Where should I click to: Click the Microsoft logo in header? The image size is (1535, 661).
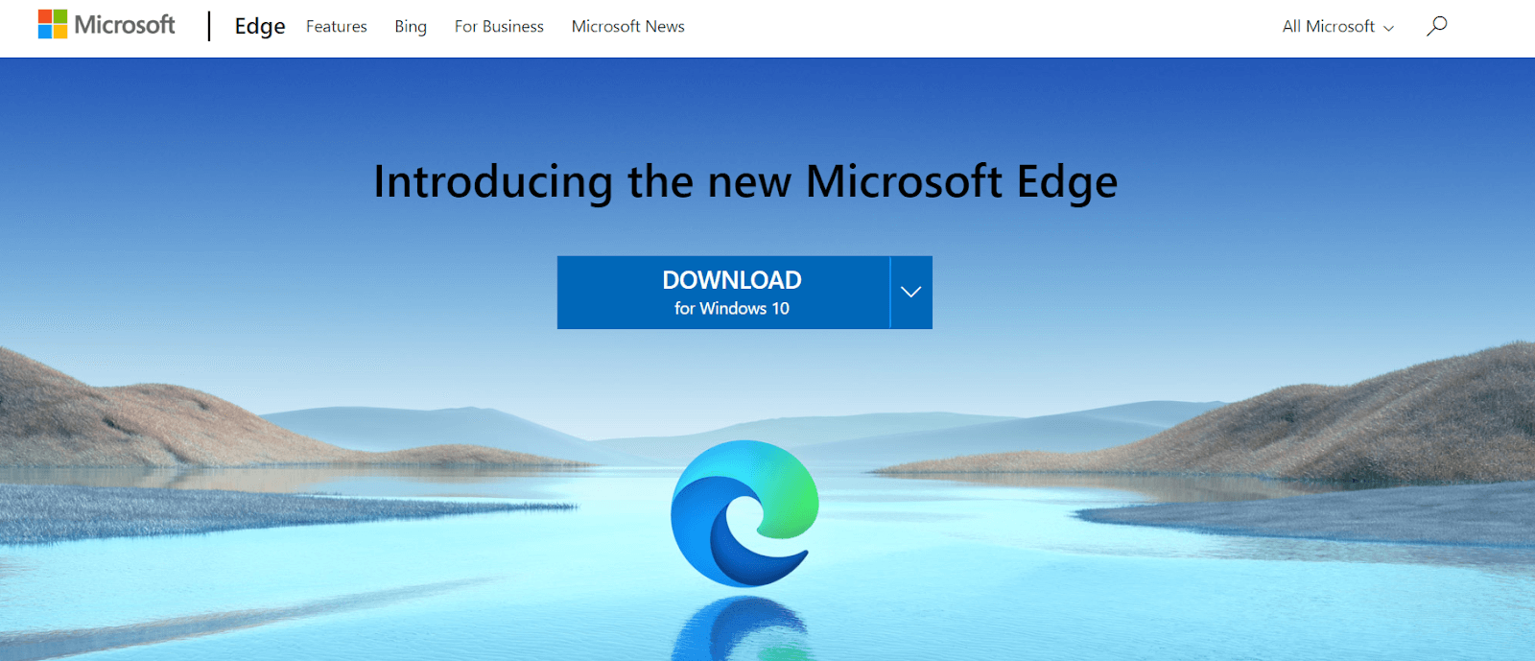coord(106,25)
